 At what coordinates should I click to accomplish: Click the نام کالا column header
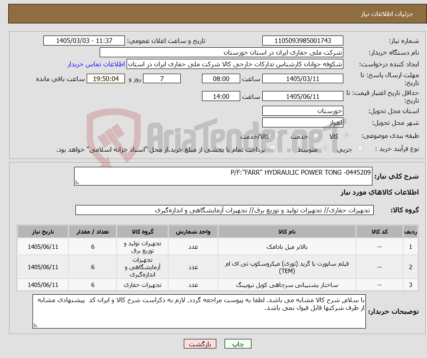(x=287, y=232)
